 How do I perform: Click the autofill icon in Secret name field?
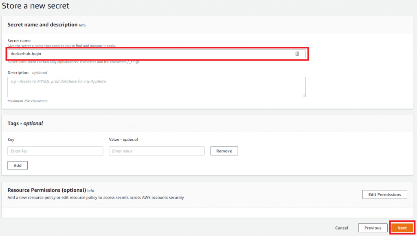(x=297, y=54)
